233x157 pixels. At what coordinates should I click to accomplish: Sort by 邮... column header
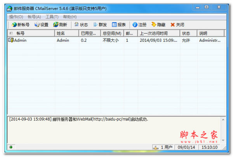[131, 33]
